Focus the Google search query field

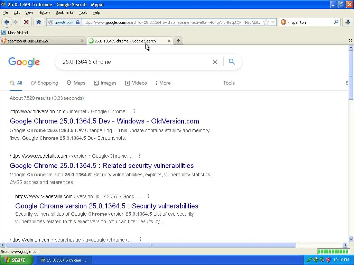[x=136, y=62]
